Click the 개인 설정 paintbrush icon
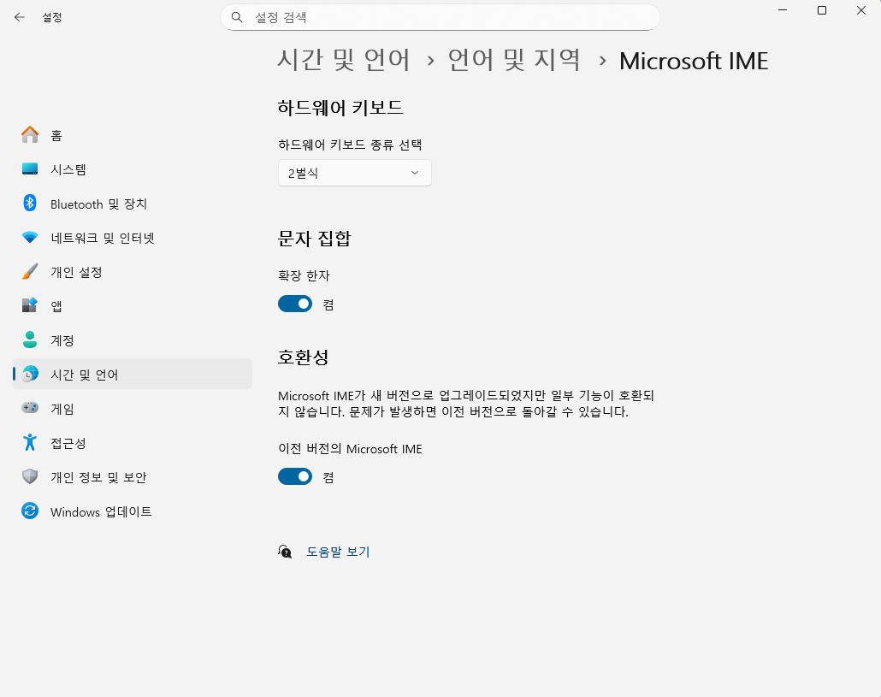Image resolution: width=881 pixels, height=697 pixels. pyautogui.click(x=30, y=272)
